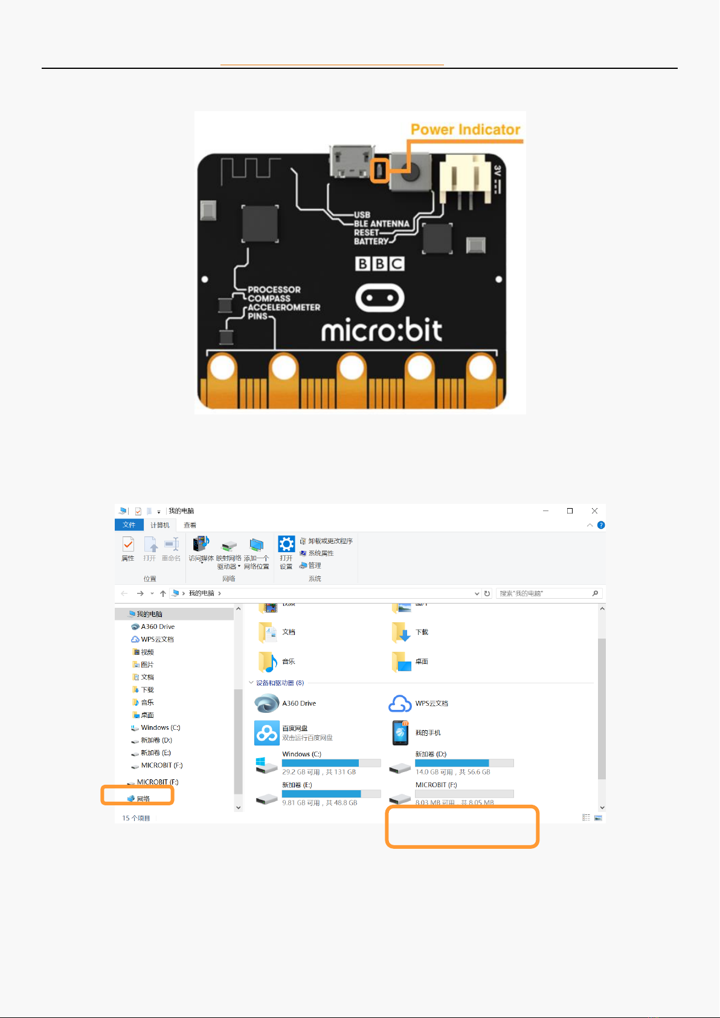Open the 百度网盘 Baidu cloud icon
This screenshot has width=720, height=1018.
point(266,733)
